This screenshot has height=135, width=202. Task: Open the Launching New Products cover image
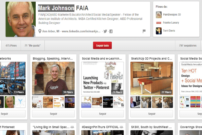[x=102, y=78]
